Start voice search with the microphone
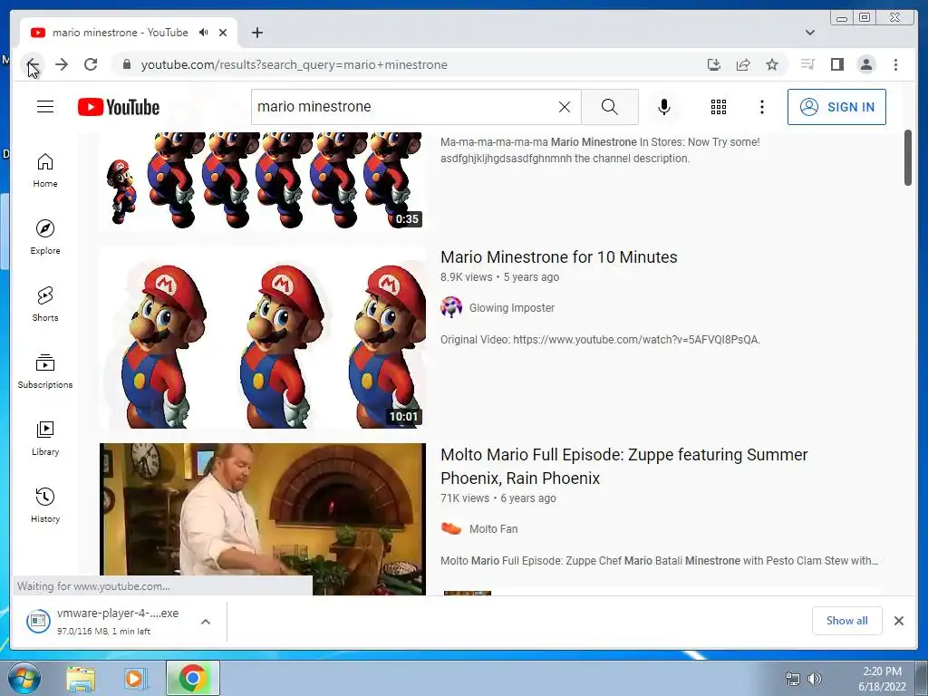The image size is (928, 696). tap(664, 107)
